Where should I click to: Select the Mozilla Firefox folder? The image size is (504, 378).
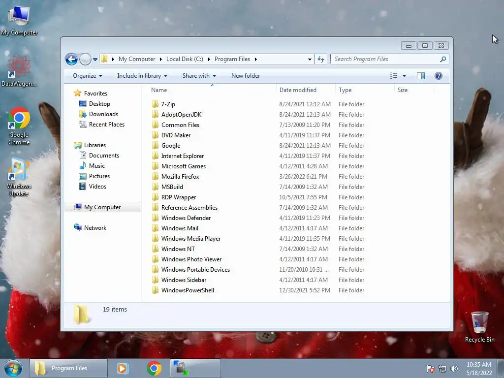point(180,177)
